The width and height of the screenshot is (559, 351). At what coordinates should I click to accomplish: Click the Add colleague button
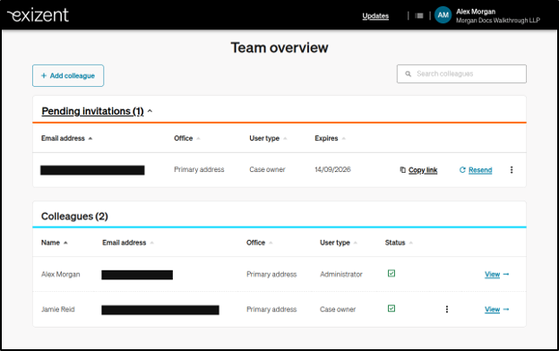[68, 75]
